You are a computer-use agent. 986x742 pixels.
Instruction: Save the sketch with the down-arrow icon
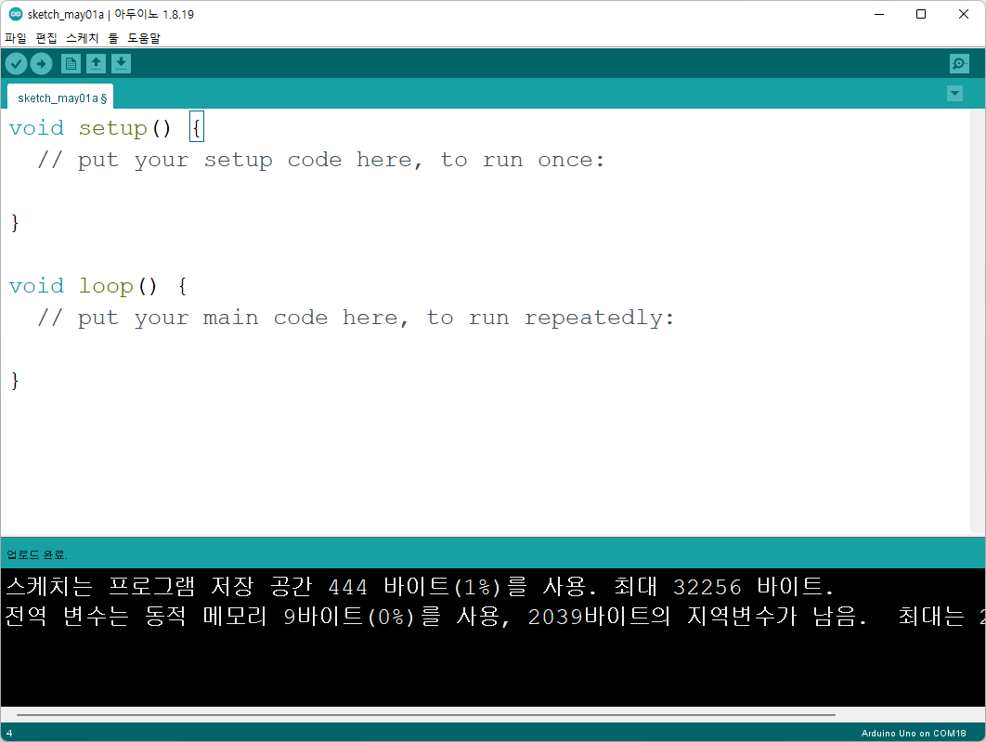122,63
